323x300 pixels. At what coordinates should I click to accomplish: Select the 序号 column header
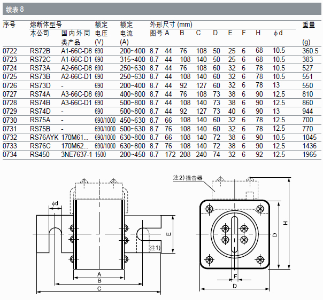pyautogui.click(x=9, y=25)
